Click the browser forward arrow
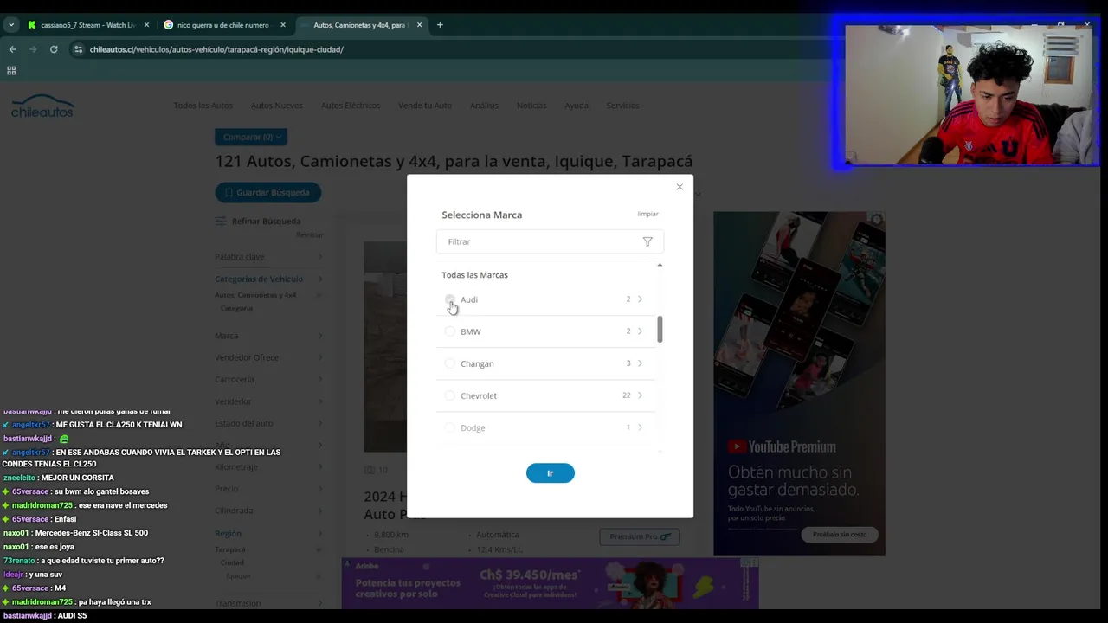 click(33, 49)
